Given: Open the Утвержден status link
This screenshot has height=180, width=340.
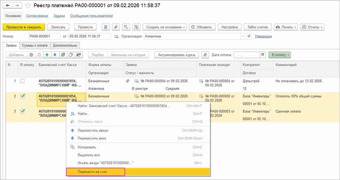Looking at the screenshot, I should click(263, 36).
